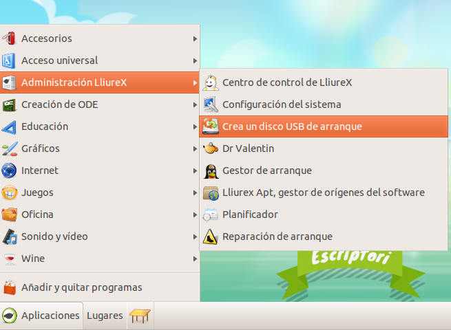Click the Dr Valentin lamp icon
This screenshot has height=330, width=451.
(x=211, y=148)
